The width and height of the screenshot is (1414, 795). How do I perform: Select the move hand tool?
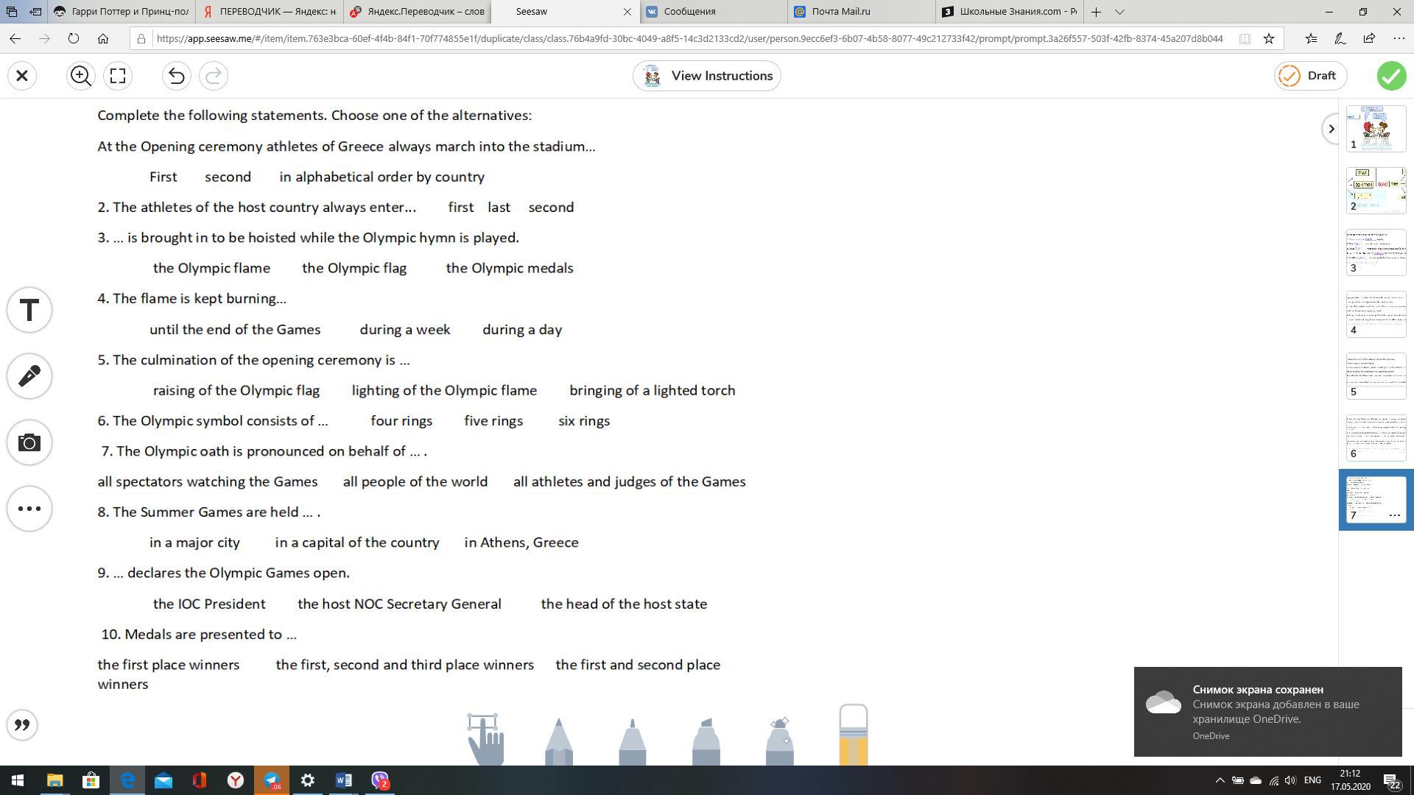point(485,740)
